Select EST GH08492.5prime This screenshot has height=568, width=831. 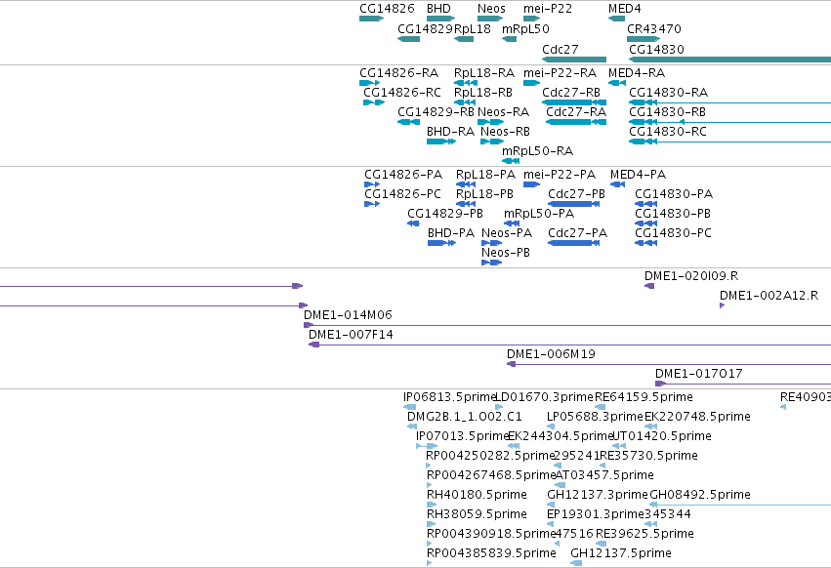[740, 505]
